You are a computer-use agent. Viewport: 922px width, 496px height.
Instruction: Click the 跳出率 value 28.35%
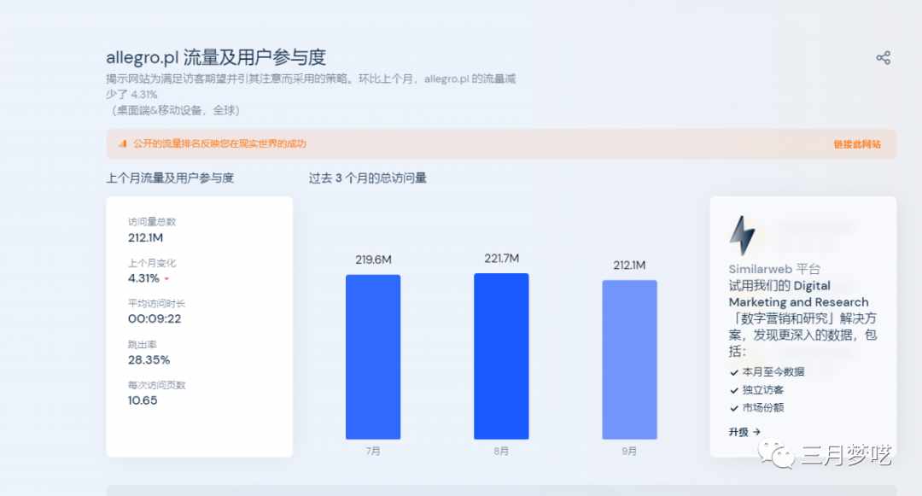149,359
